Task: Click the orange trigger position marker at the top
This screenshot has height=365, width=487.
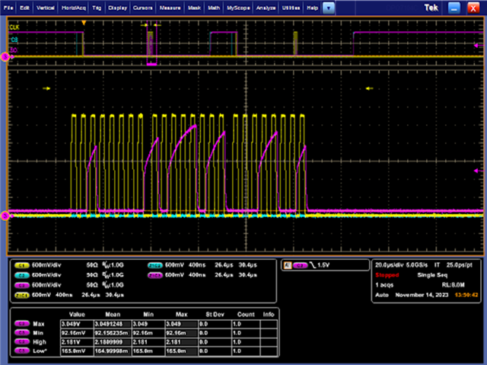Action: pyautogui.click(x=84, y=24)
